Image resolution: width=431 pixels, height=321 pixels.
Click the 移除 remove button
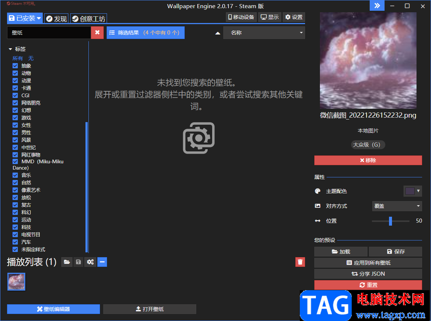pyautogui.click(x=368, y=160)
